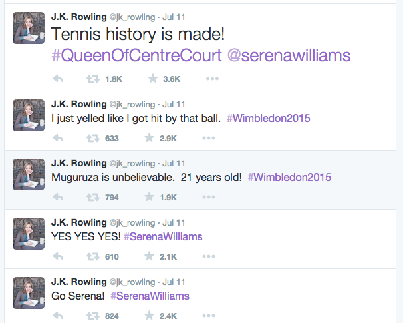Open the 'Jul 11' timestamp on 'Go Serena!' tweet
Screen dimensions: 403x323
[174, 282]
